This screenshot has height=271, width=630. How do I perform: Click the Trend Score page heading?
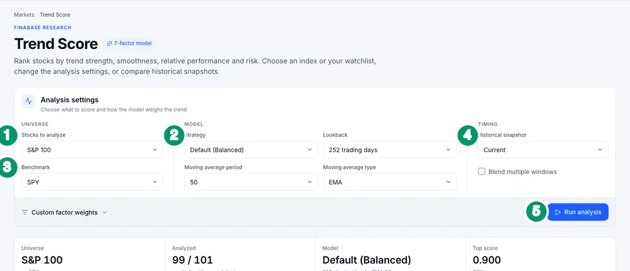point(56,44)
